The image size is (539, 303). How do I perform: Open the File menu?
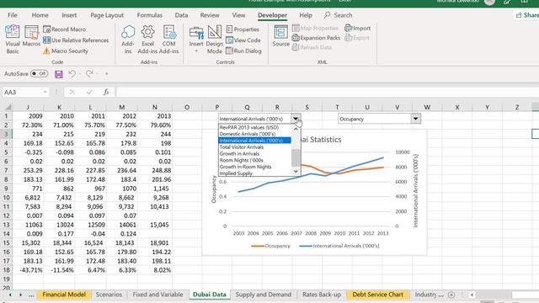pos(13,15)
